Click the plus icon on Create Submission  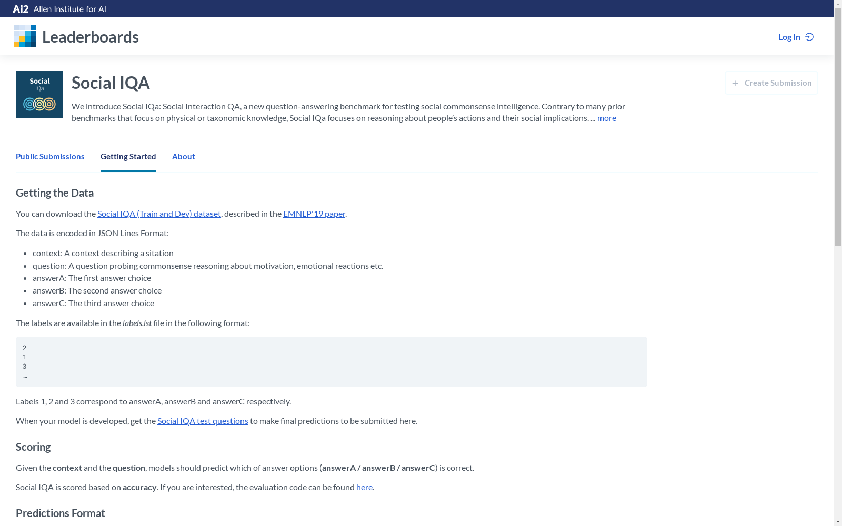(735, 83)
